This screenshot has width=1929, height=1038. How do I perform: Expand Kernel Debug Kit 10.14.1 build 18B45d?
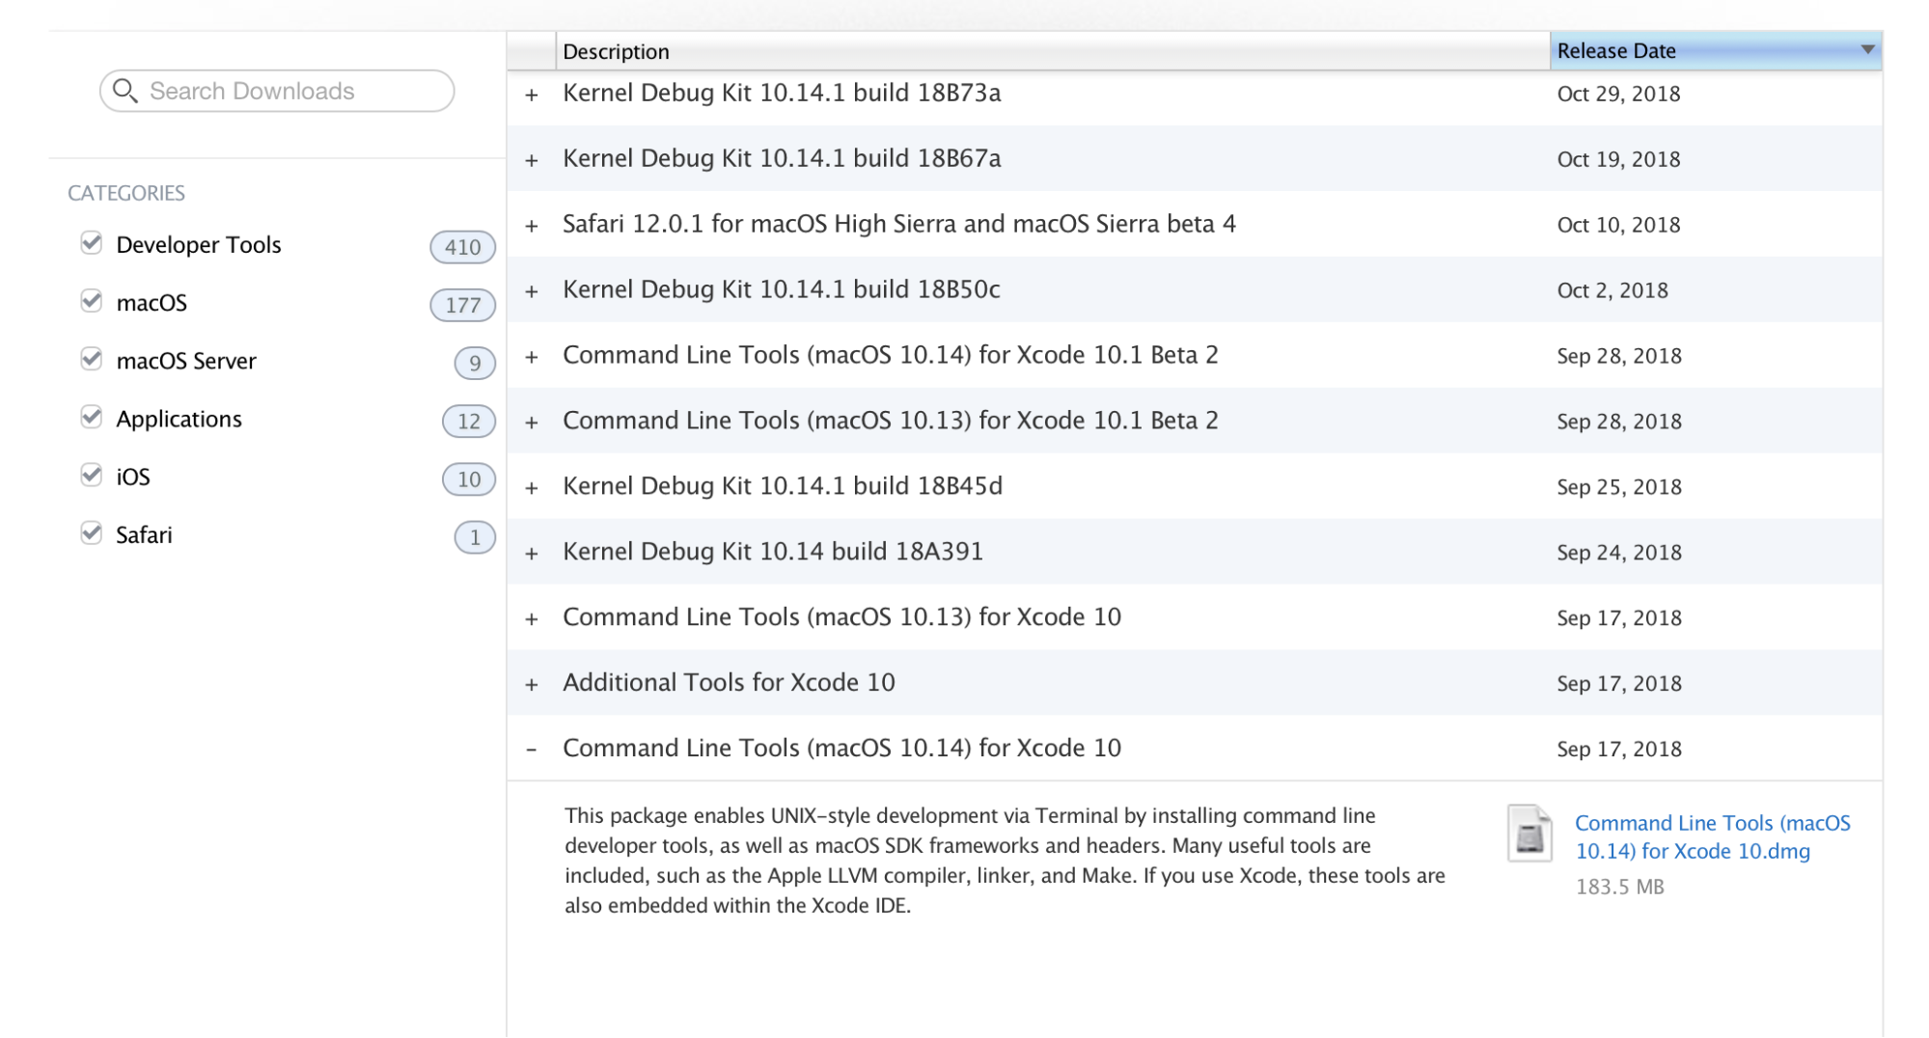click(x=532, y=488)
